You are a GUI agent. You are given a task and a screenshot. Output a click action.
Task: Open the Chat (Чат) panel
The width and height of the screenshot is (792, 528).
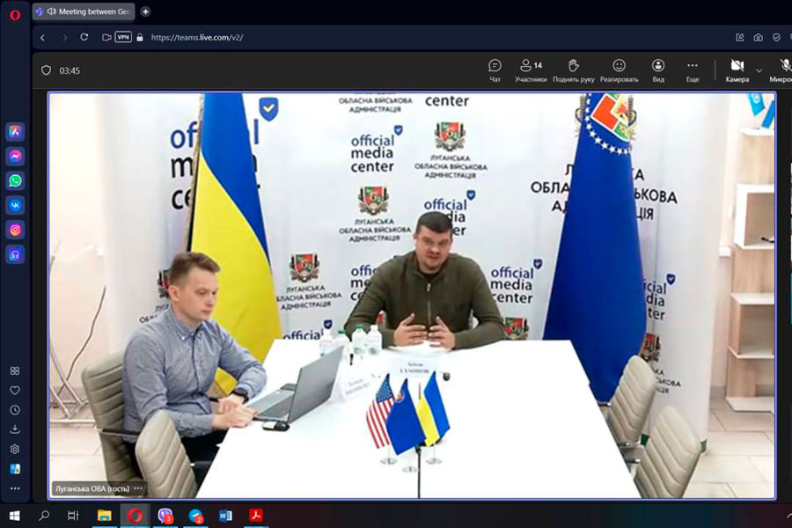[x=495, y=70]
